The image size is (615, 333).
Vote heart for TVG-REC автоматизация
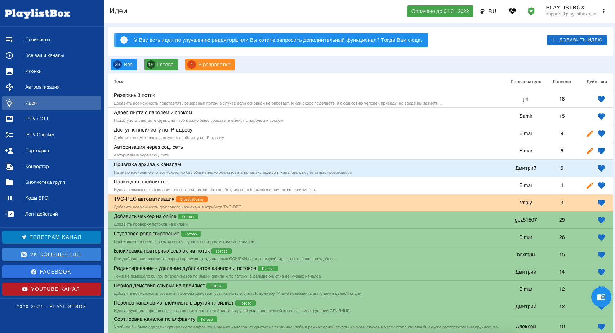(601, 203)
